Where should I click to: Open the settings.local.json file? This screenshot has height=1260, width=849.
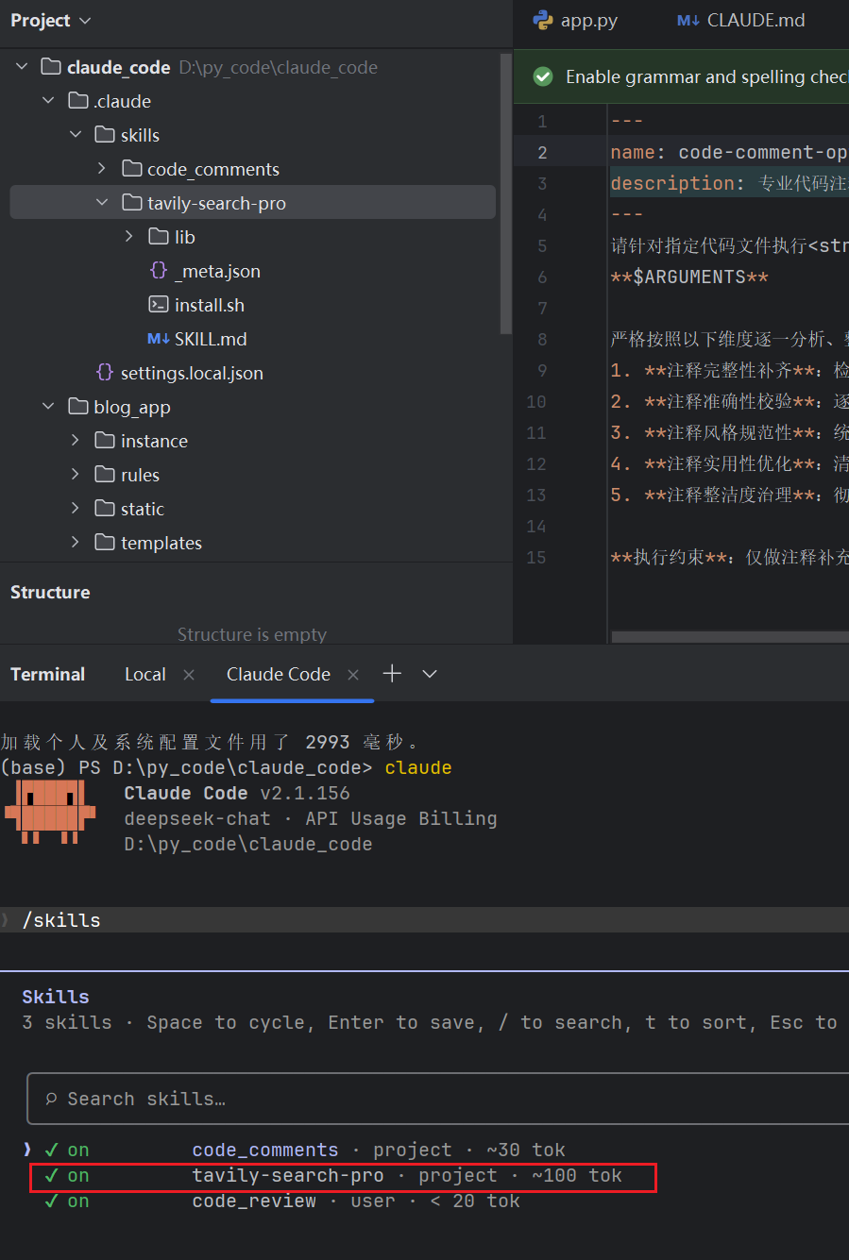point(192,373)
